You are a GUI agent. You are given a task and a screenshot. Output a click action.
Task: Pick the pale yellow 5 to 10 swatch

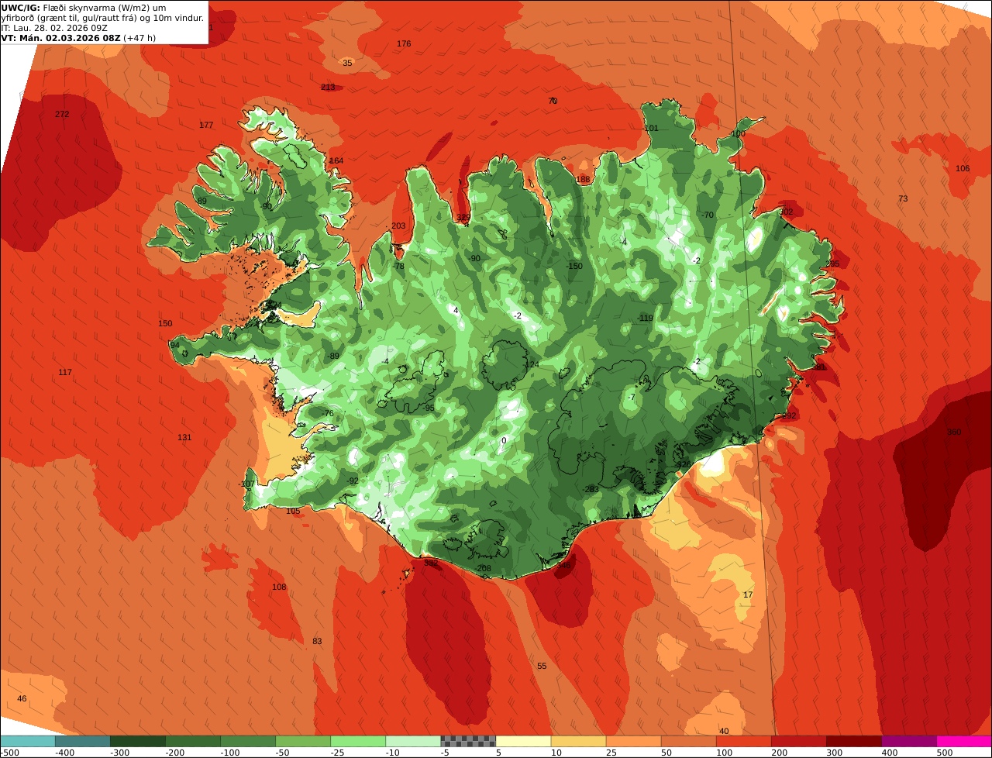point(523,741)
